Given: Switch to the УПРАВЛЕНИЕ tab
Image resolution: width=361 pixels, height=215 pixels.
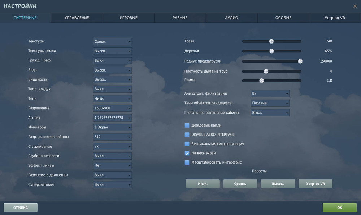Looking at the screenshot, I should (x=77, y=18).
